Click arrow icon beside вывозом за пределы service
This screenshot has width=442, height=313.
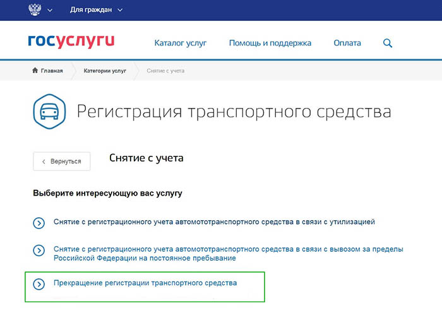tap(39, 251)
